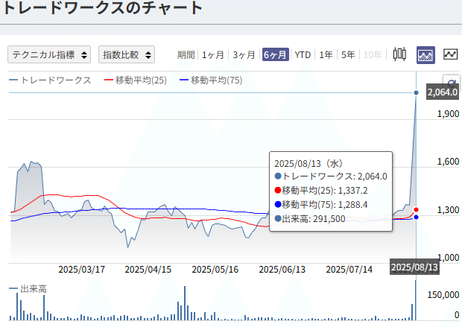Toggle the トレードワークス series legend

click(50, 80)
